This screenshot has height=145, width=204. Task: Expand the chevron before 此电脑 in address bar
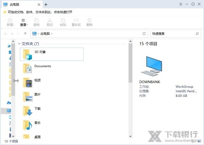click(x=38, y=34)
